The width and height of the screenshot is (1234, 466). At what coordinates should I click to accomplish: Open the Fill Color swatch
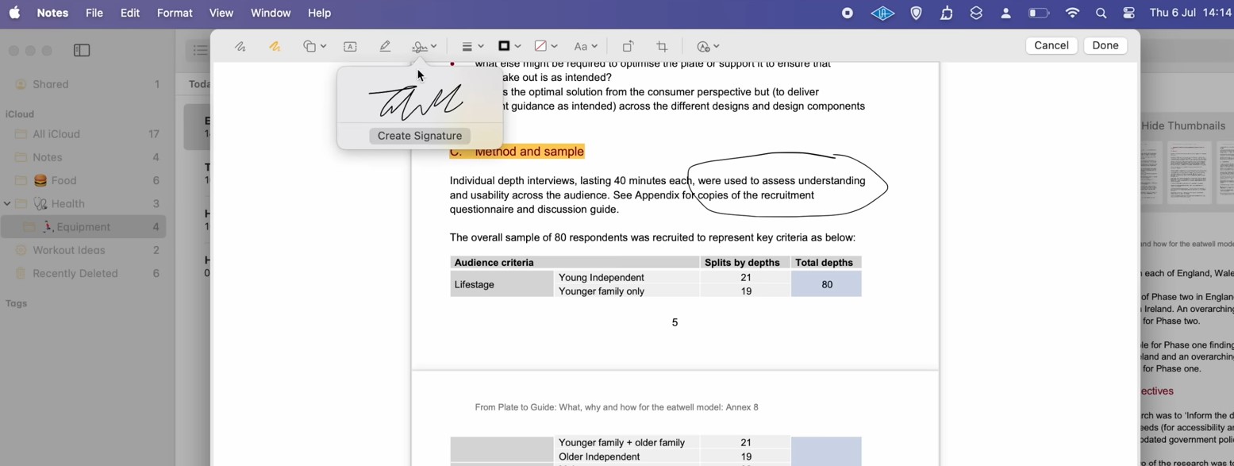[x=545, y=47]
